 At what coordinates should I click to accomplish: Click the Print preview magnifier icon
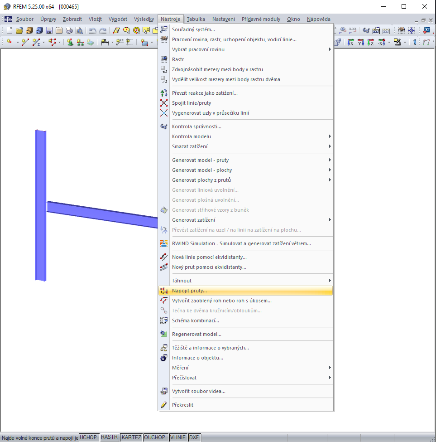79,30
